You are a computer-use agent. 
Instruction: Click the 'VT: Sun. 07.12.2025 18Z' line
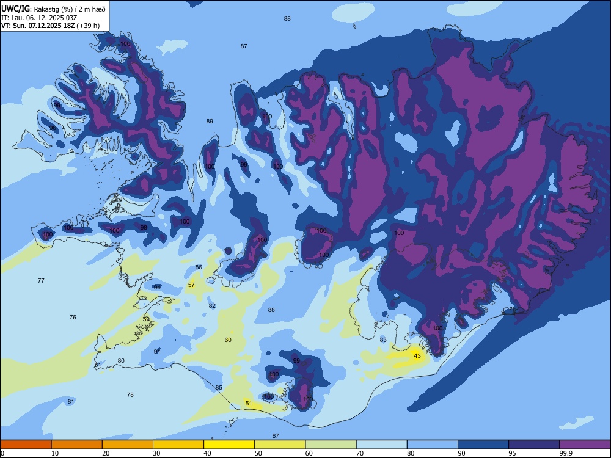(38, 26)
